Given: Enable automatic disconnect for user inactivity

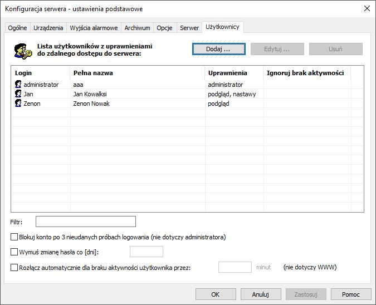Looking at the screenshot, I should 14,267.
